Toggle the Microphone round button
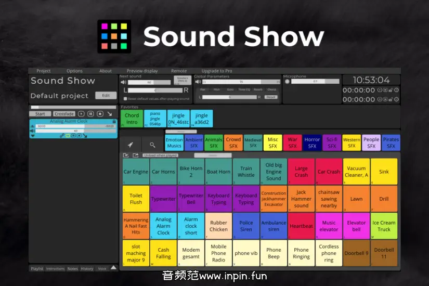The image size is (429, 286). coord(287,81)
